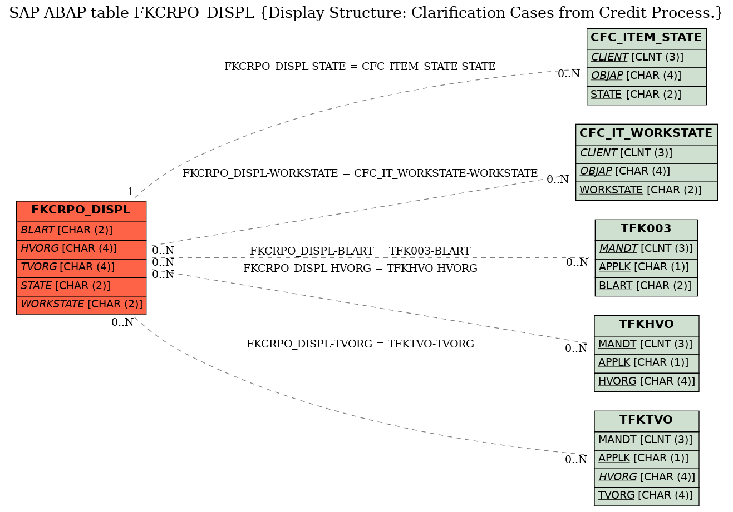Click the 0..N cardinality beside CFC_ITEM_STATE

569,74
